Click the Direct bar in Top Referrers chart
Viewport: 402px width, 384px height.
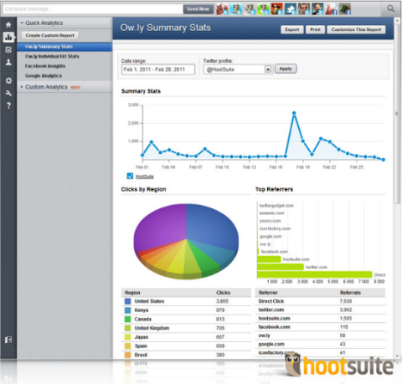click(x=315, y=274)
